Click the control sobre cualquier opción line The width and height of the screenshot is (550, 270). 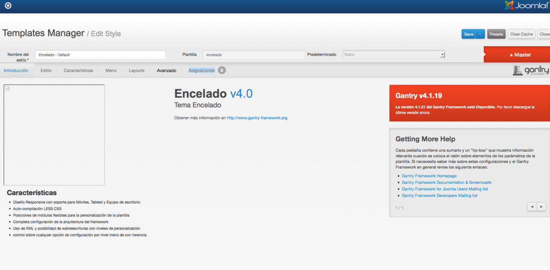tap(79, 235)
